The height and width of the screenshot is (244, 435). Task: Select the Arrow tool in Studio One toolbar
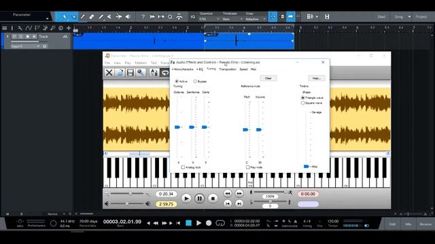pyautogui.click(x=65, y=16)
